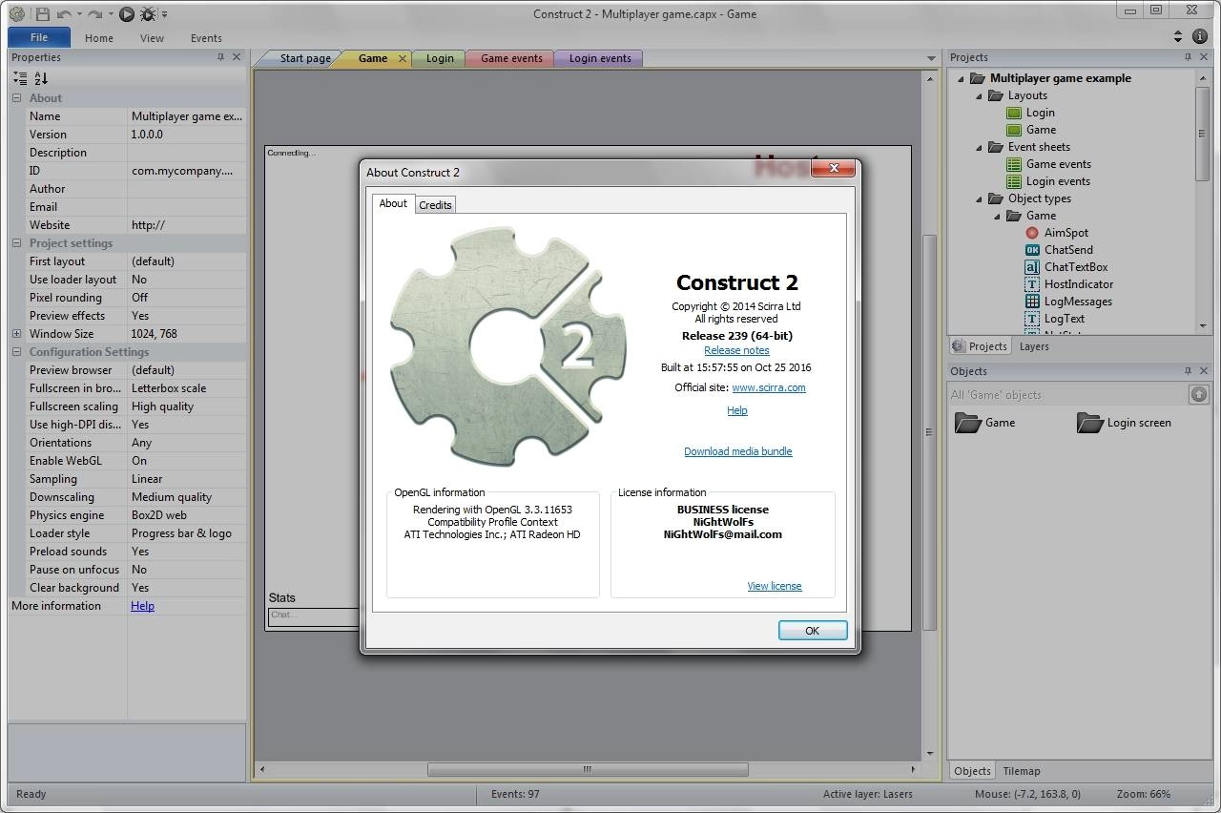
Task: Close the Game tab with its X
Action: (x=402, y=58)
